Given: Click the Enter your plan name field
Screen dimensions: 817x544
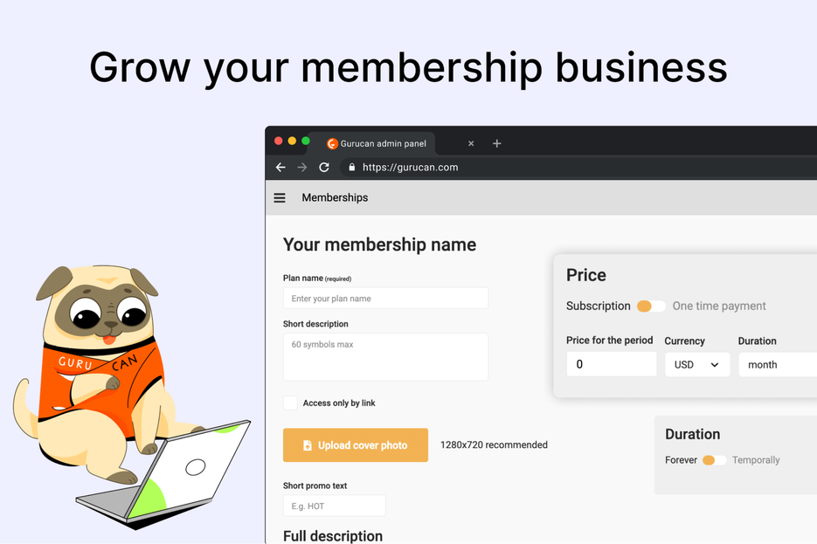Looking at the screenshot, I should 385,298.
